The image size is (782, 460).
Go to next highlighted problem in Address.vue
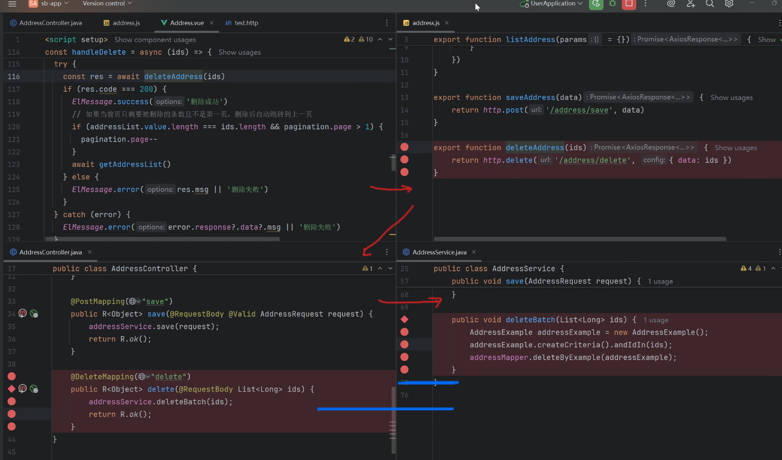click(390, 39)
